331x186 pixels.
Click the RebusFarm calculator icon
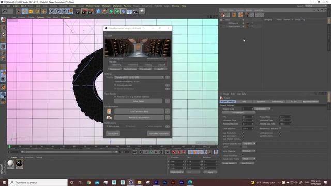click(x=109, y=111)
